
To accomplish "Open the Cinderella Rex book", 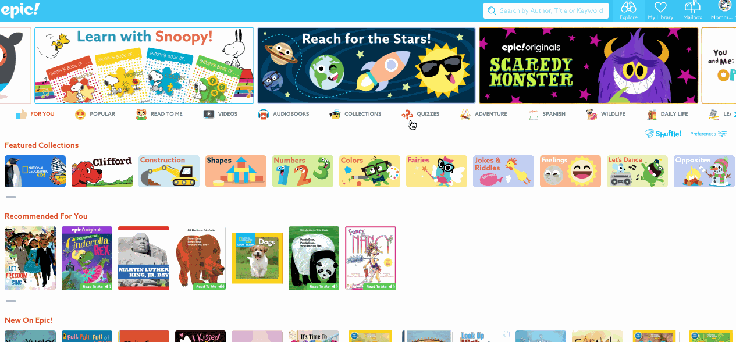I will pos(87,258).
